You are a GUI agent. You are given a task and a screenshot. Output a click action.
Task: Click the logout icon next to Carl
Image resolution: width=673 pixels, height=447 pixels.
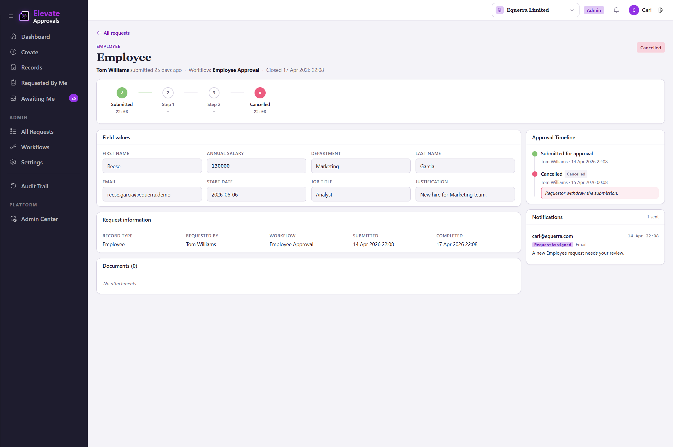click(x=660, y=10)
